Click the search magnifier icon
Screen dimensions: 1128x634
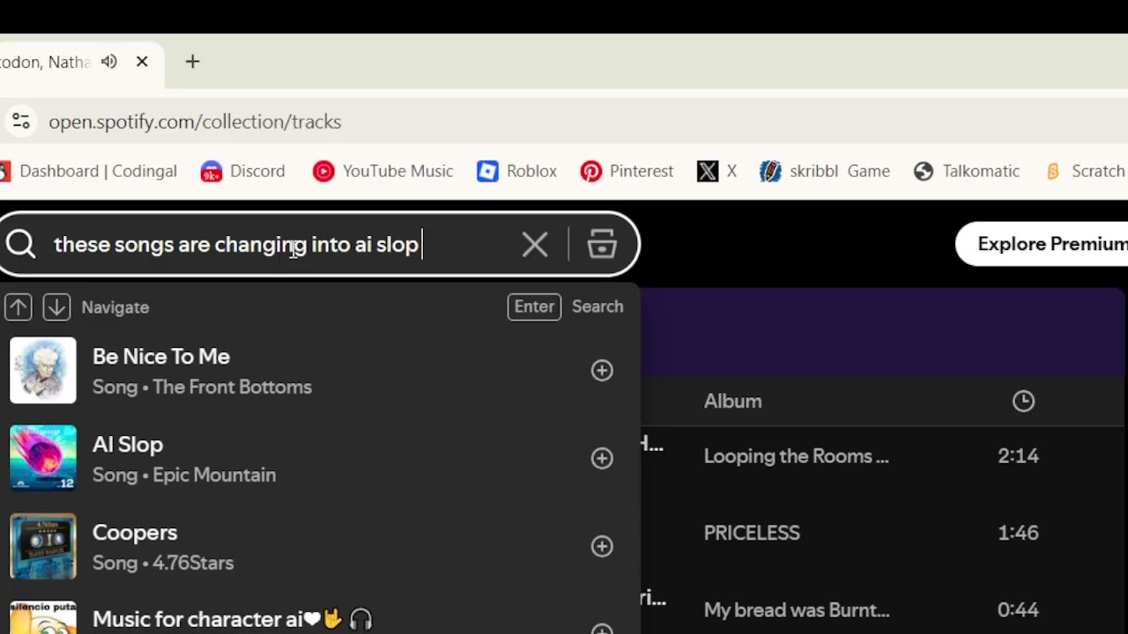(x=20, y=244)
